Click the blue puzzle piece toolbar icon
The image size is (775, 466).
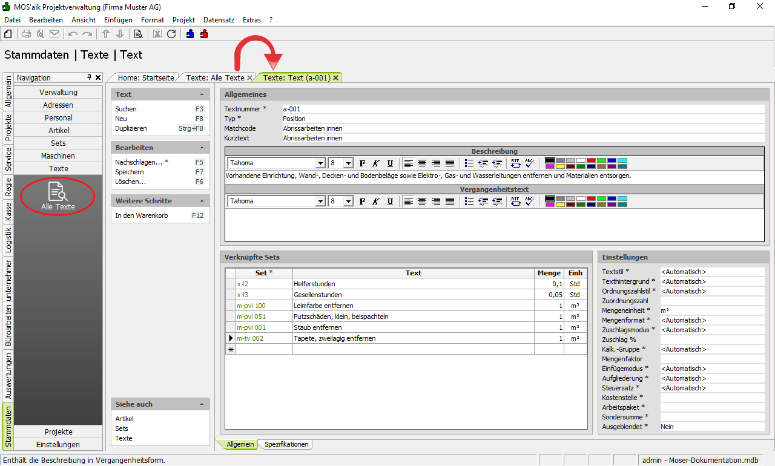coord(190,34)
